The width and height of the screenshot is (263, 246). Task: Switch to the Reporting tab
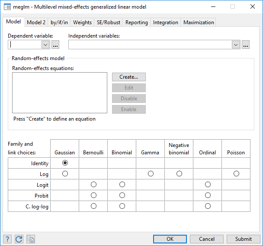click(x=137, y=22)
